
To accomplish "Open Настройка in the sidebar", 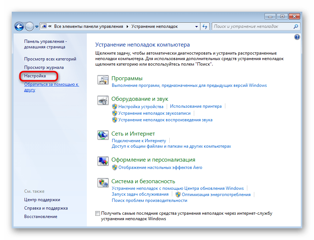I will click(35, 76).
